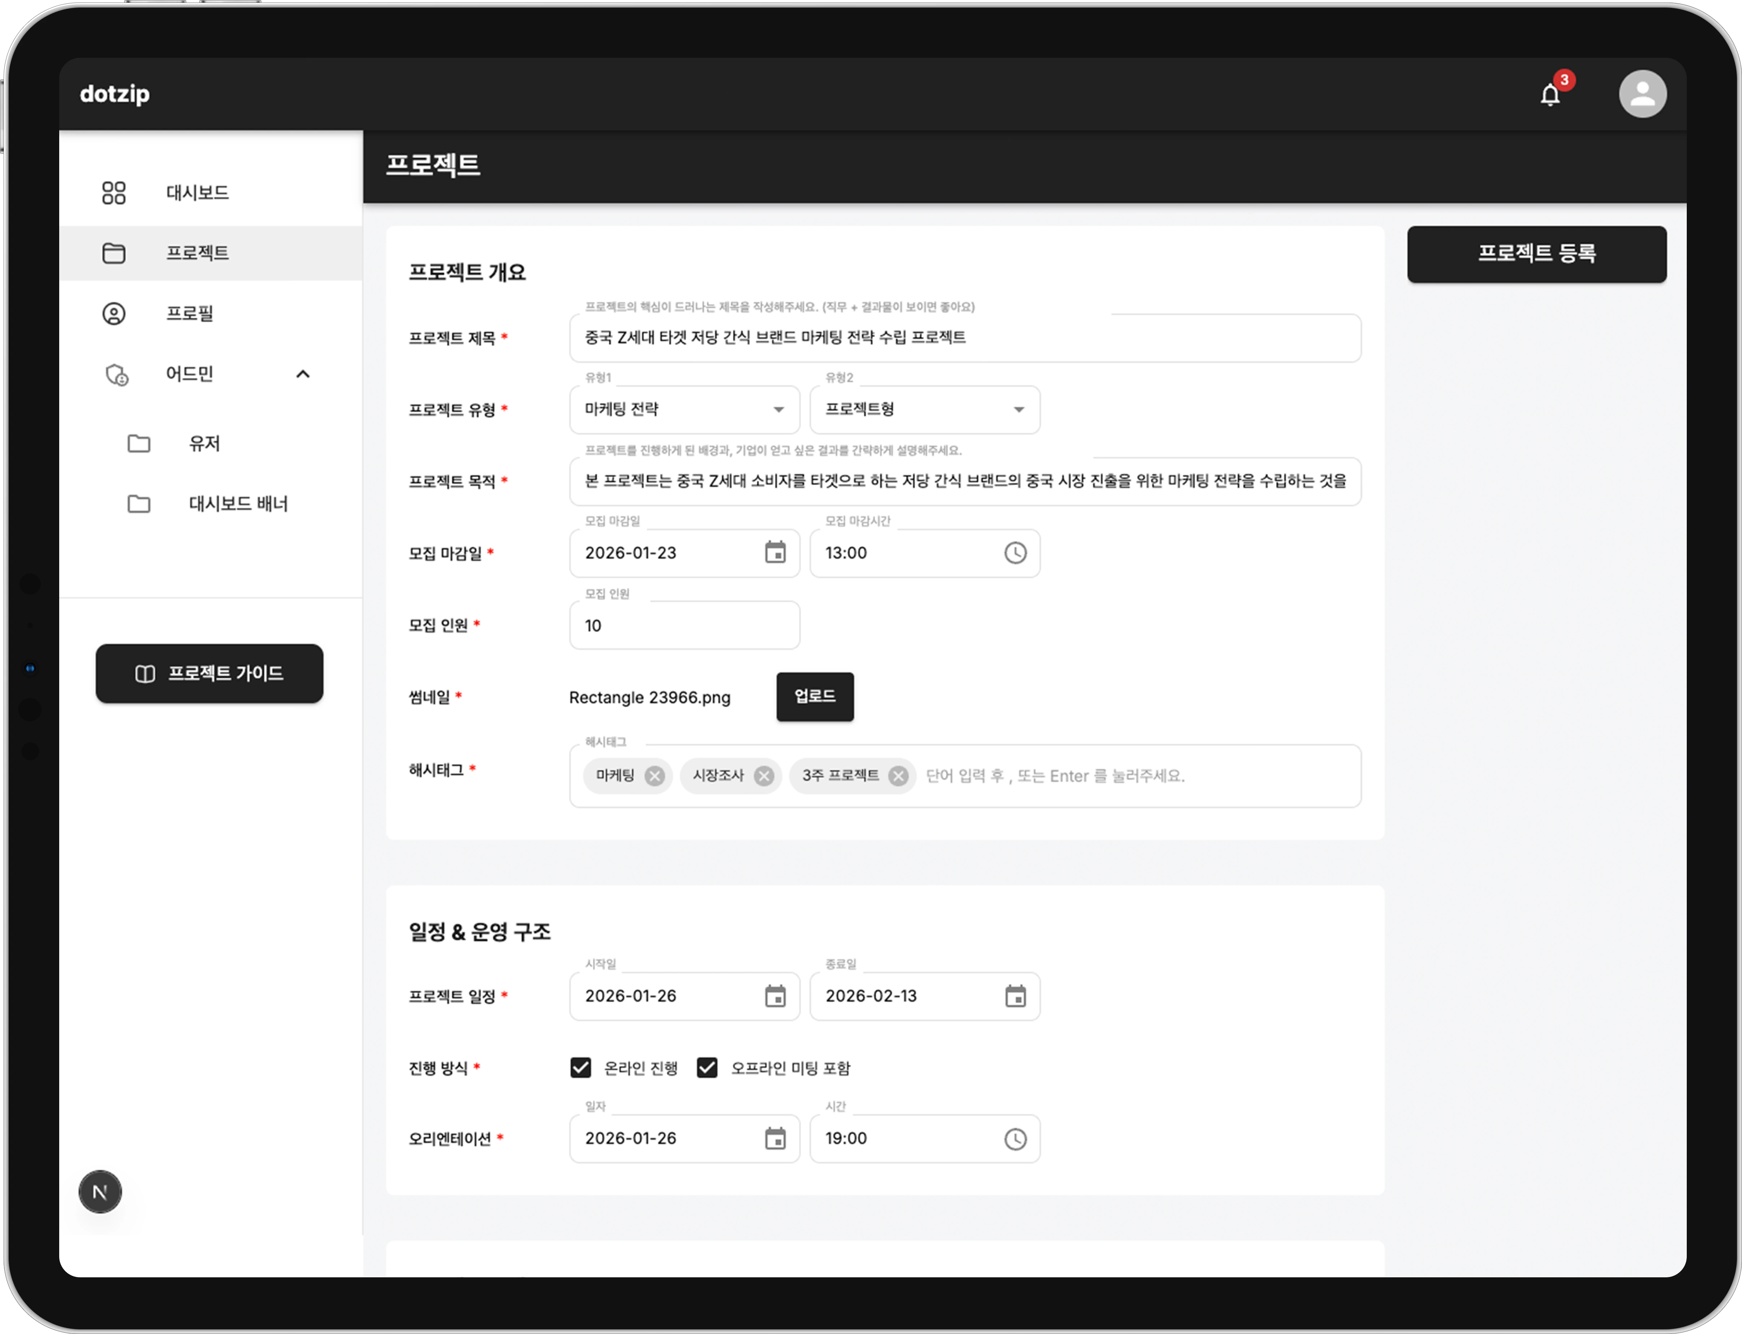Viewport: 1742px width, 1334px height.
Task: Go to 대시보드 in sidebar
Action: pos(197,193)
